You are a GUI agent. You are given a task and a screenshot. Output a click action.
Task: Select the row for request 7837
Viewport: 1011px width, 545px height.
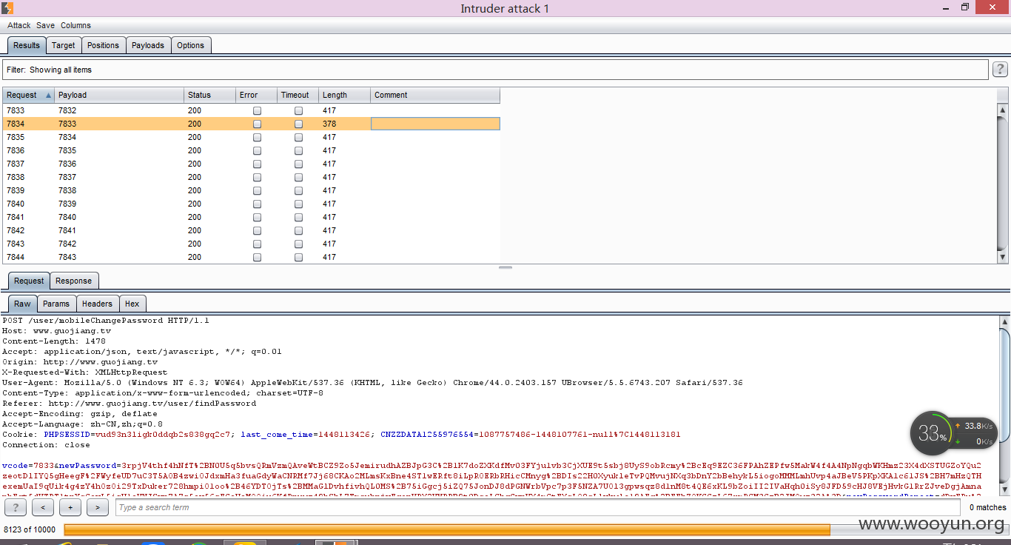[x=251, y=164]
